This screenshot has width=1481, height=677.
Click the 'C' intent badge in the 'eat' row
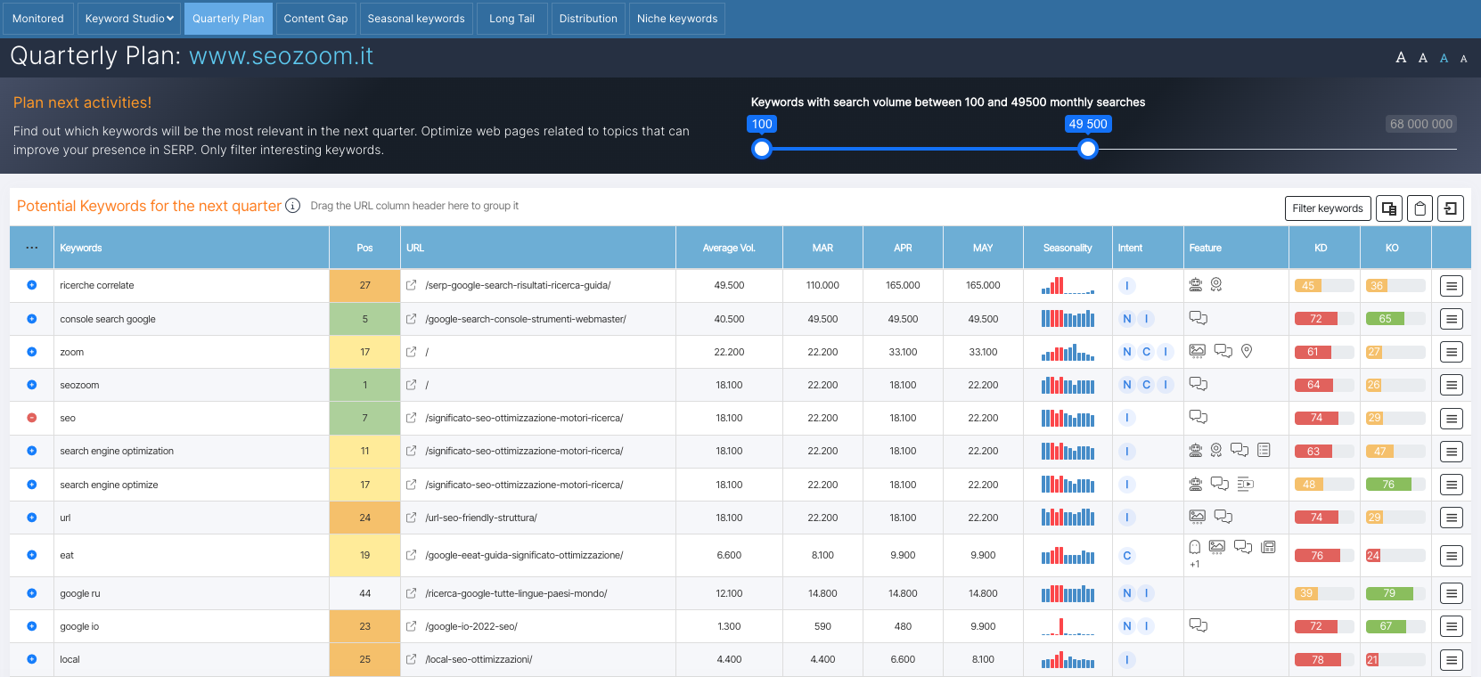(1127, 555)
